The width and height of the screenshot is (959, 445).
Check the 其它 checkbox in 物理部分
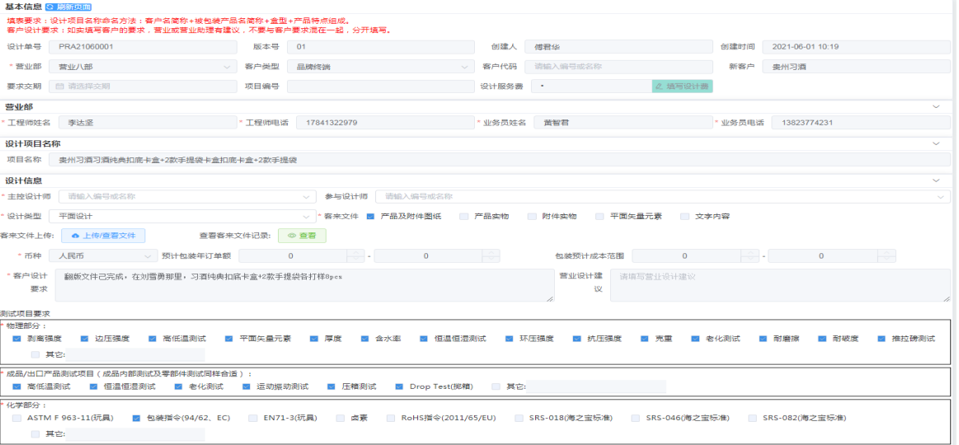[35, 354]
